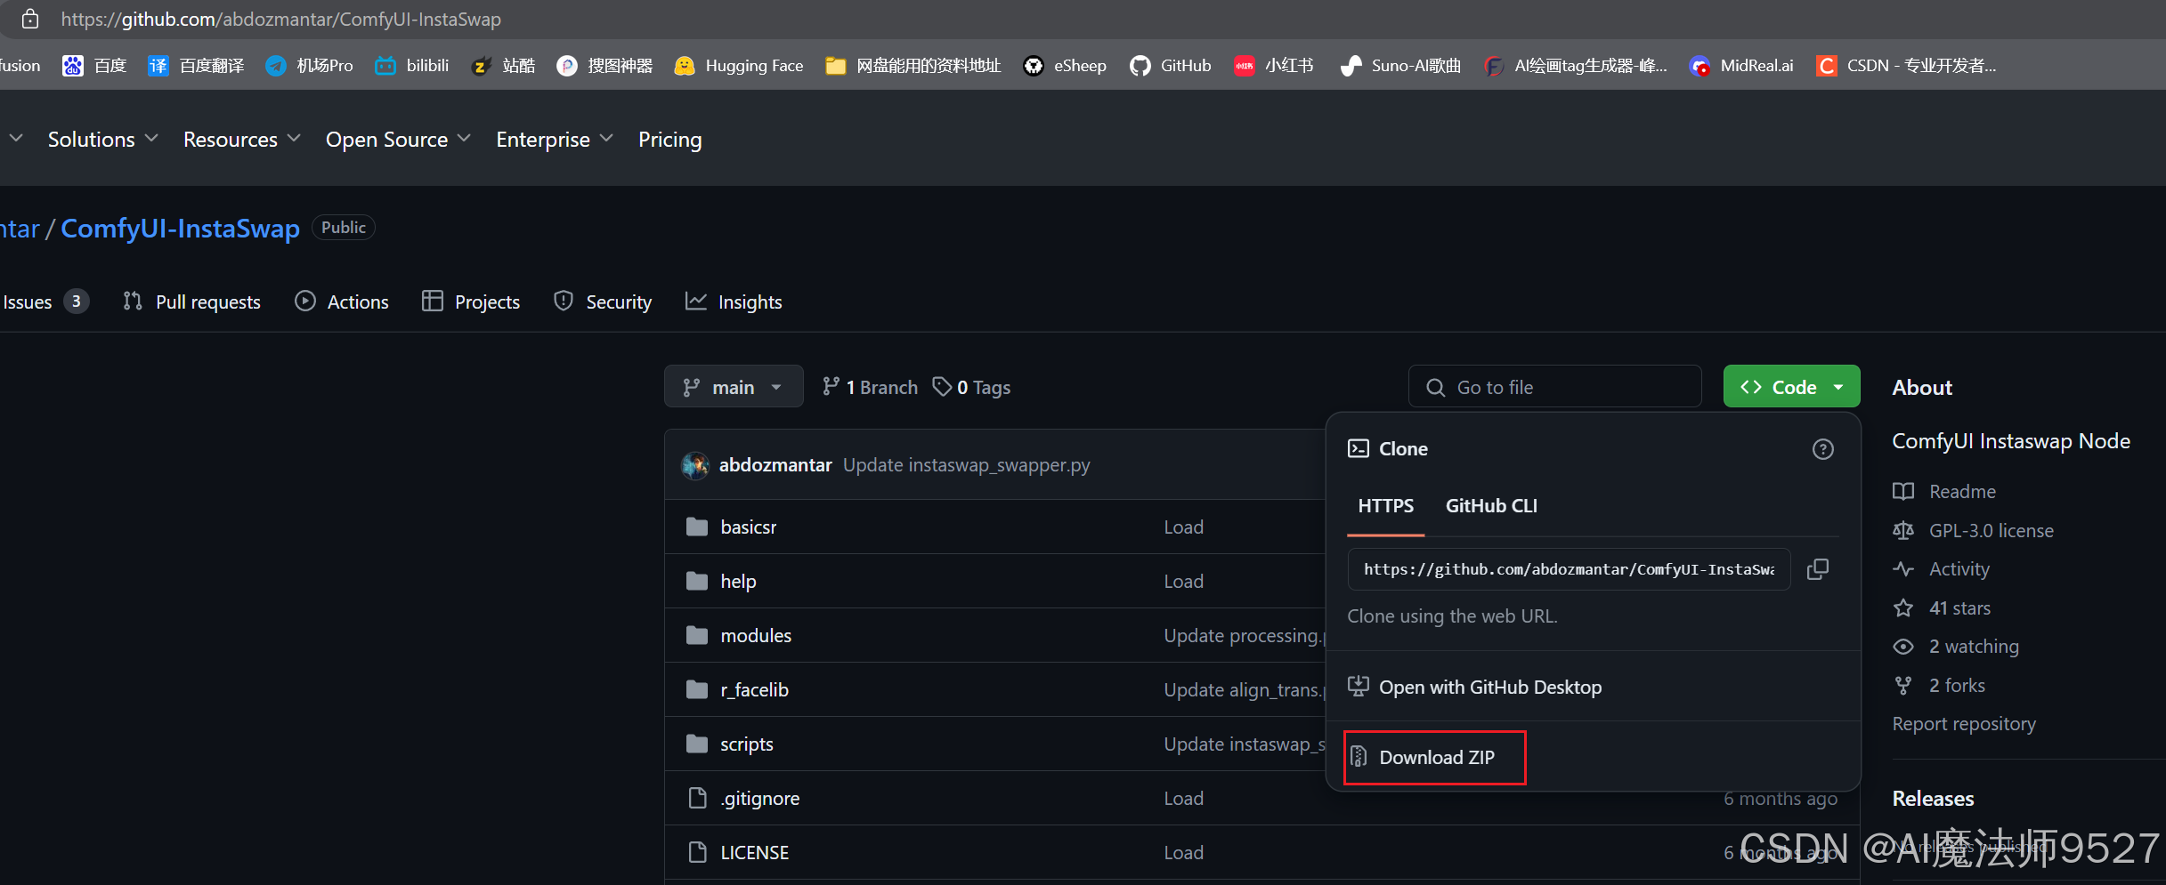This screenshot has height=885, width=2166.
Task: Open the ComfyUI-InstaSwap repository link
Action: tap(180, 229)
